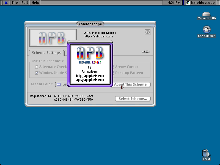
Task: Click the second registration code line
Action: point(73,100)
